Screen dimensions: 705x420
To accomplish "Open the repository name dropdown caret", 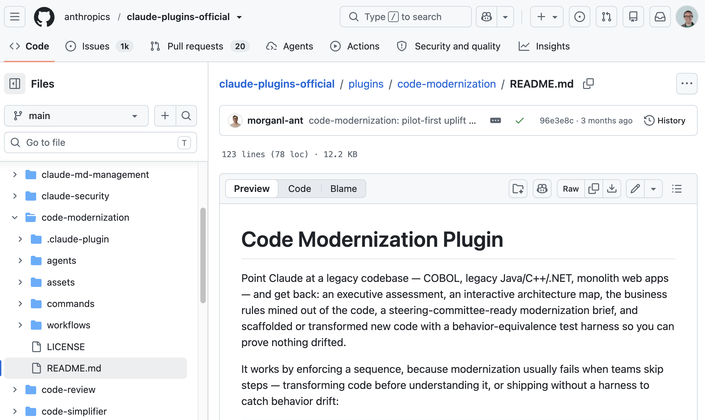I will coord(239,17).
